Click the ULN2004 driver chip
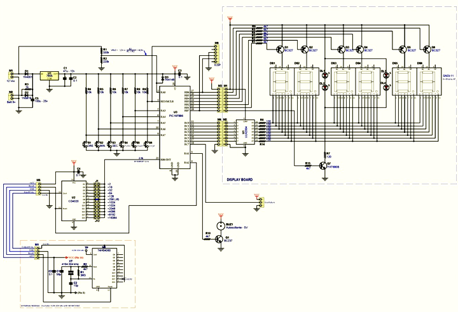This screenshot has height=312, width=458. tap(246, 132)
